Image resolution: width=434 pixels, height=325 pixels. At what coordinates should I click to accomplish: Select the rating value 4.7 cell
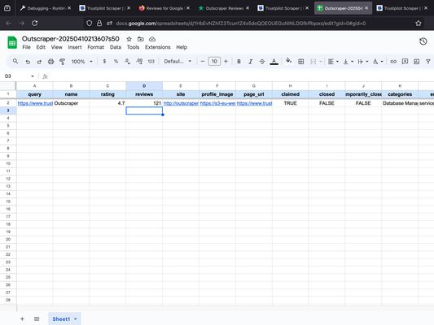tap(107, 103)
